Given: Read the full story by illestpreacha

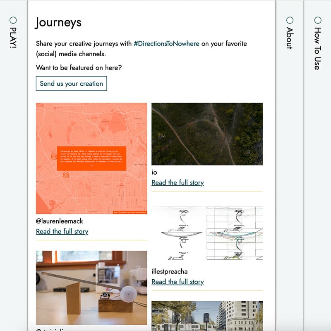Looking at the screenshot, I should coord(177,282).
